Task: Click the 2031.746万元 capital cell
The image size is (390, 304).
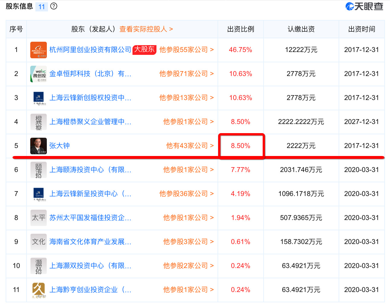Action: (x=301, y=170)
